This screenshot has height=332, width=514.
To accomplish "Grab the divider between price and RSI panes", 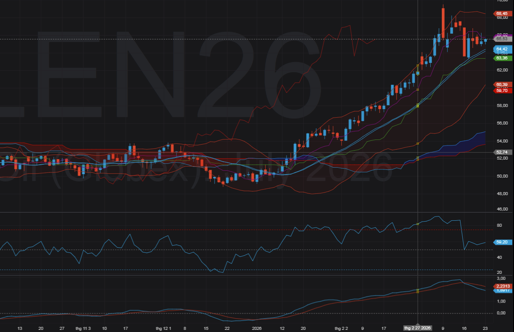I will pyautogui.click(x=256, y=212).
